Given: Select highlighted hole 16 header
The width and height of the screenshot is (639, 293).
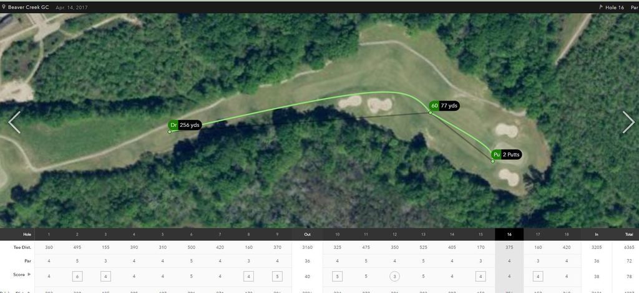Looking at the screenshot, I should (509, 235).
